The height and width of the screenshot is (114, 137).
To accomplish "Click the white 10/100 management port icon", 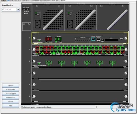I will click(98, 39).
